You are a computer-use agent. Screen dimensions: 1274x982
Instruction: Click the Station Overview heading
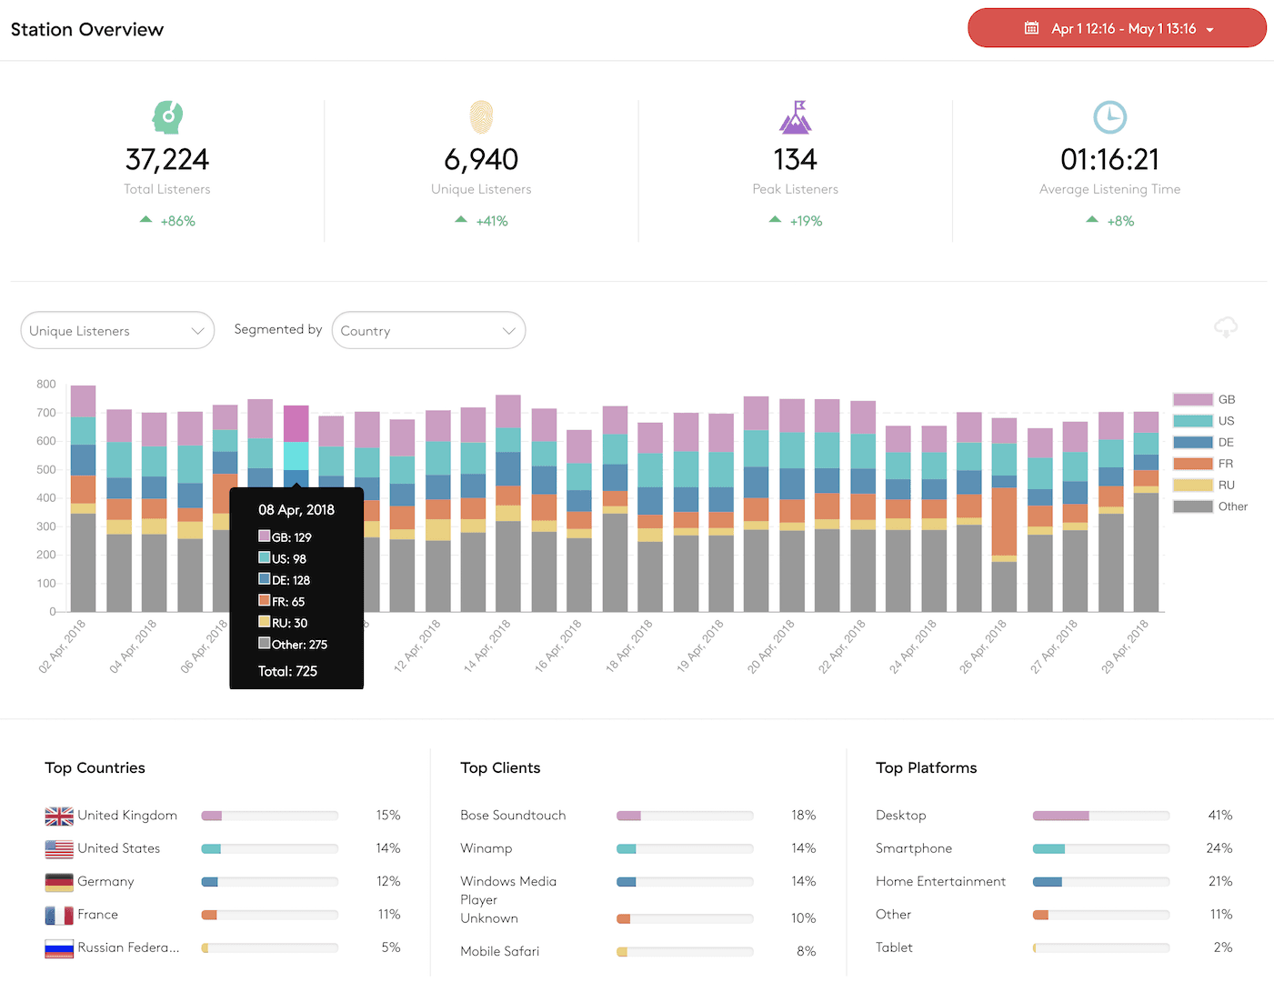[87, 29]
